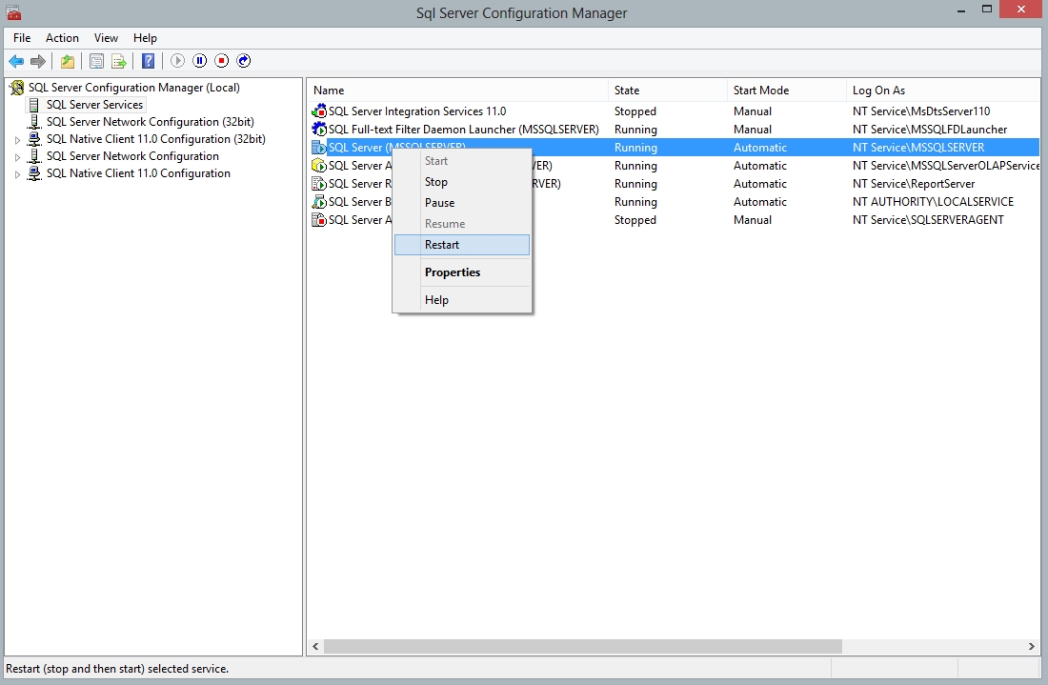Select SQL Server Network Configuration (32bit) tree item
Screen dimensions: 1048x685
[x=132, y=122]
